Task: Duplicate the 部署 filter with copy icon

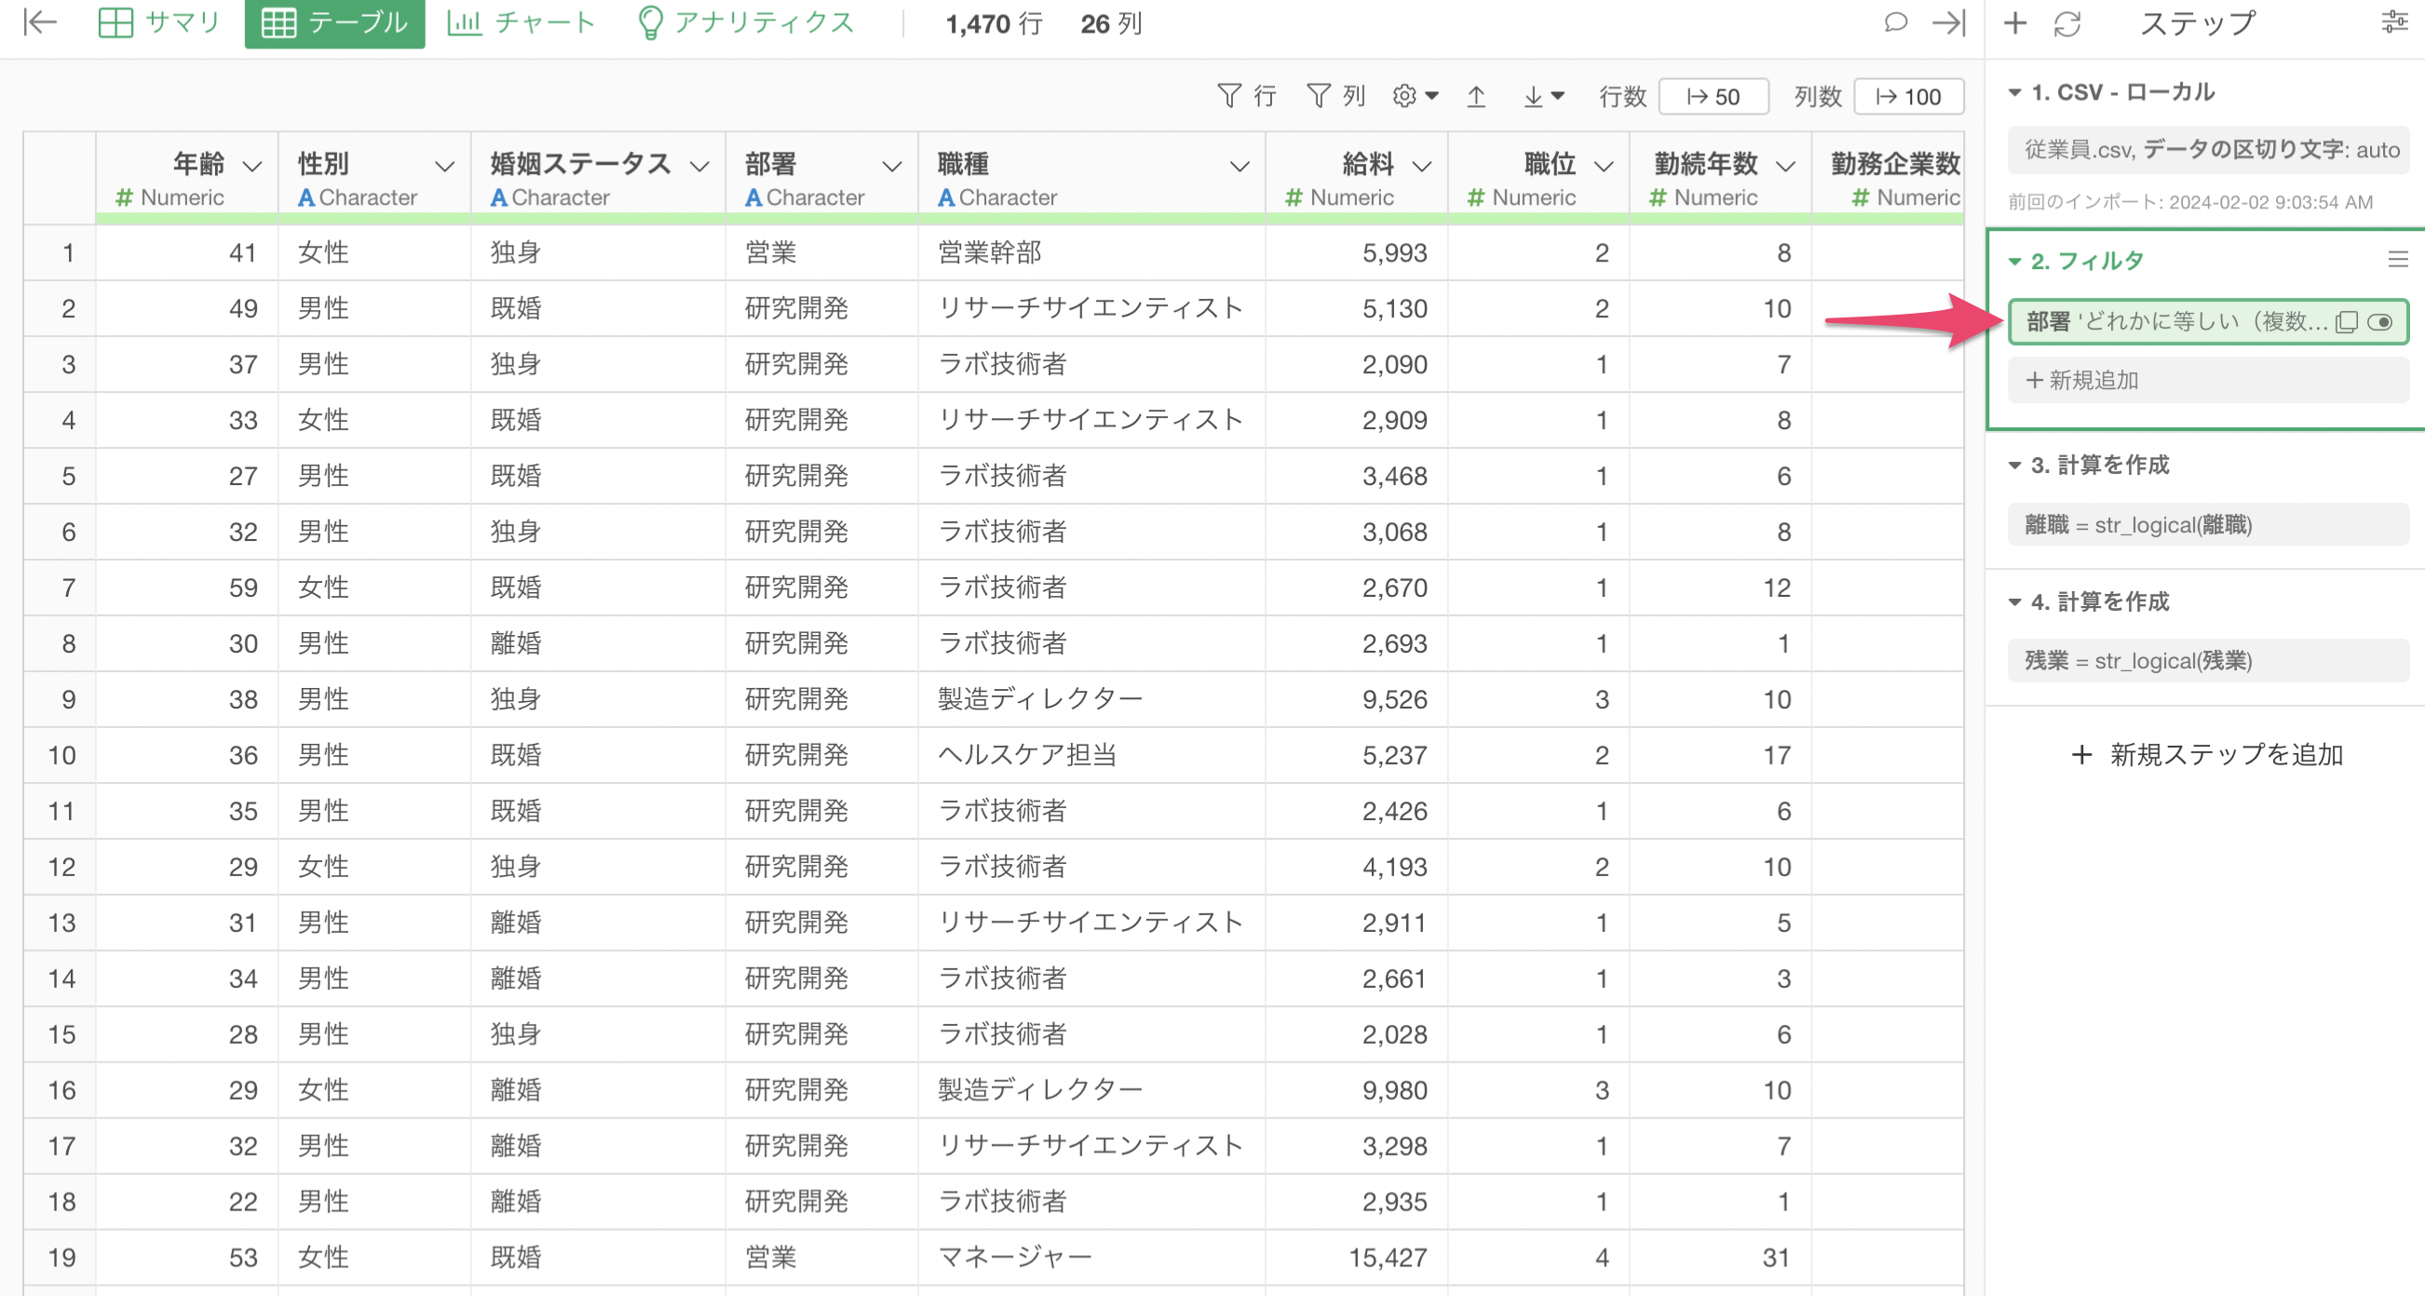Action: click(x=2347, y=322)
